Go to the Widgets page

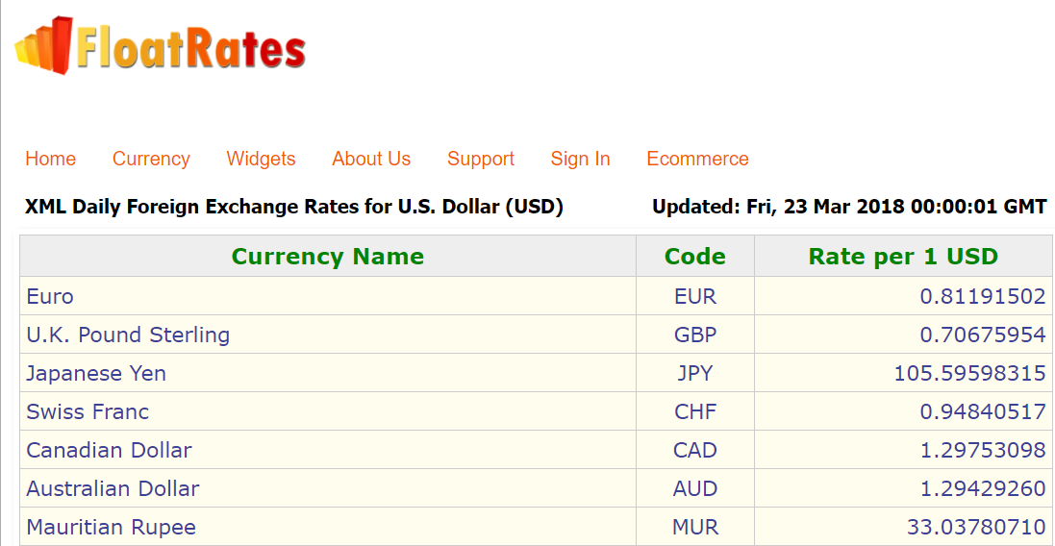261,159
